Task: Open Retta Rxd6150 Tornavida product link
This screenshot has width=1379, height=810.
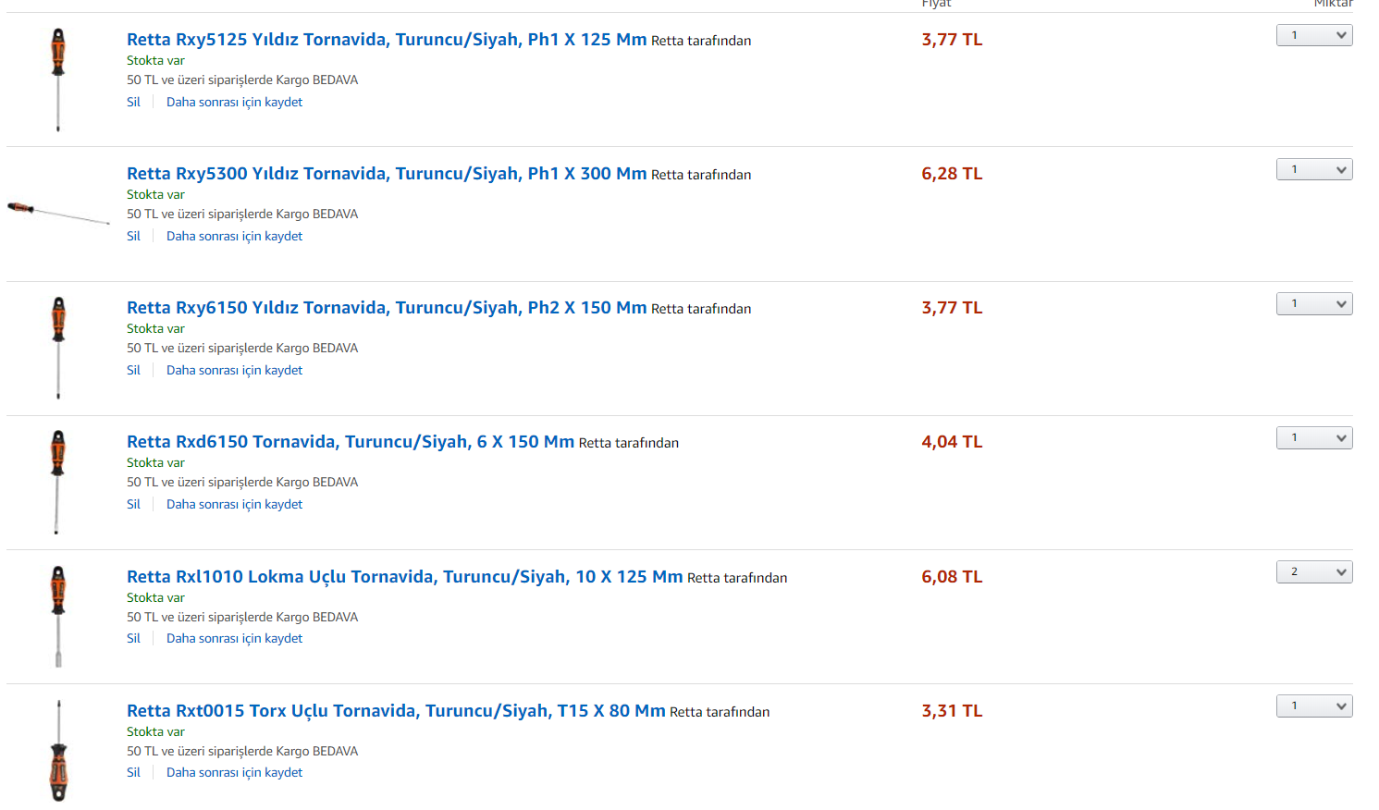Action: click(351, 442)
